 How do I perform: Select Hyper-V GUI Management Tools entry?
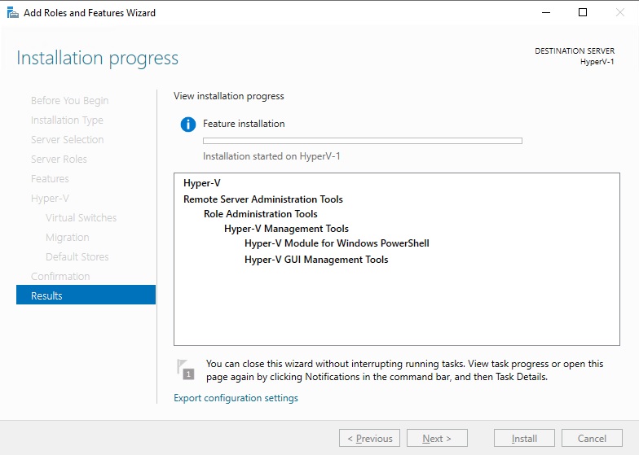(x=316, y=260)
